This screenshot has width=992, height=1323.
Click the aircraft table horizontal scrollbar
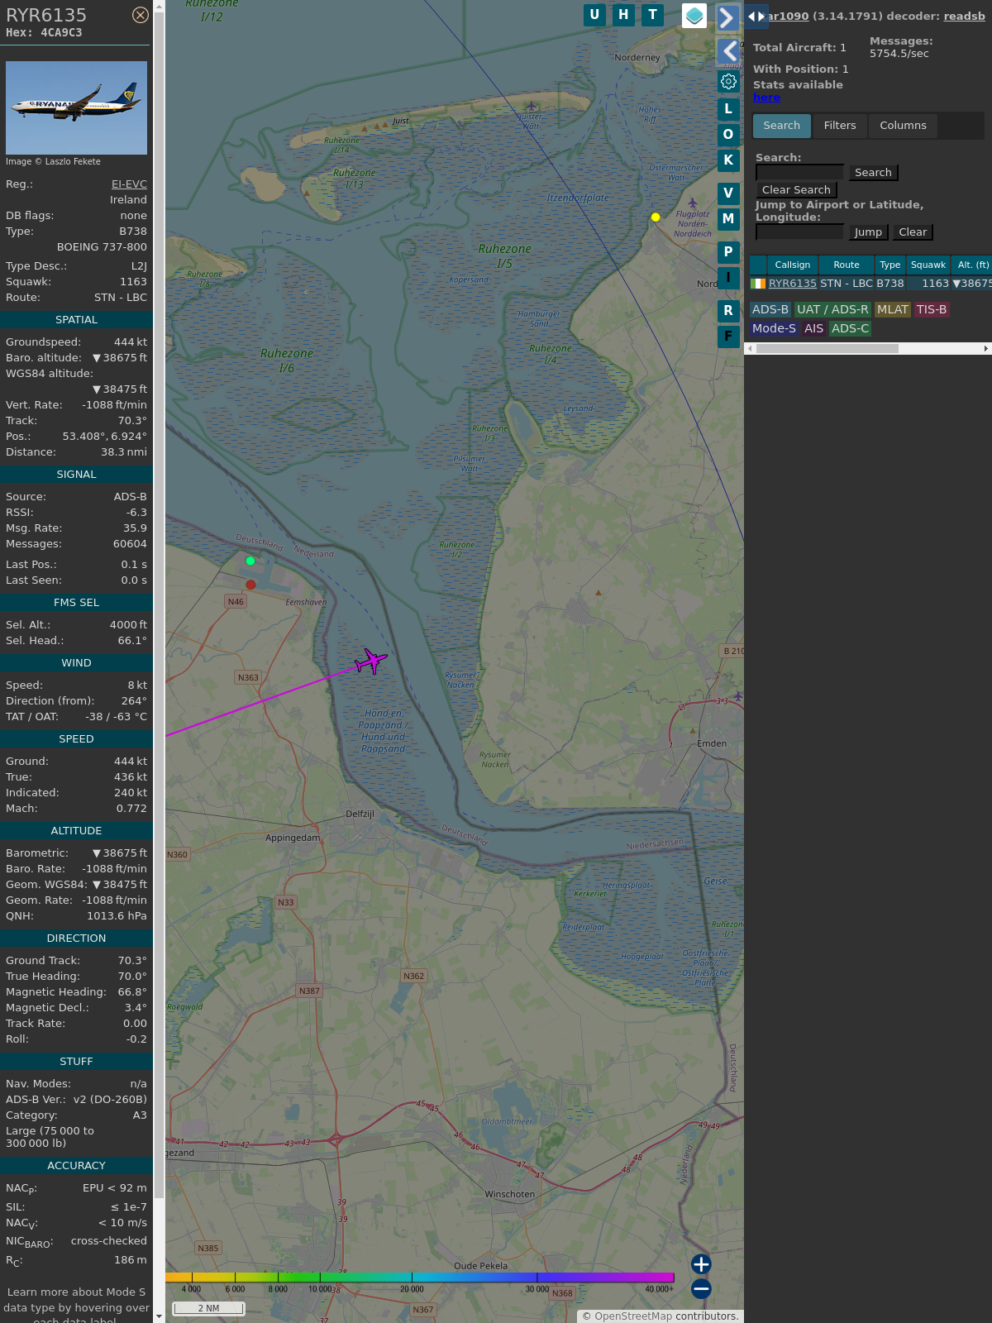click(x=827, y=349)
